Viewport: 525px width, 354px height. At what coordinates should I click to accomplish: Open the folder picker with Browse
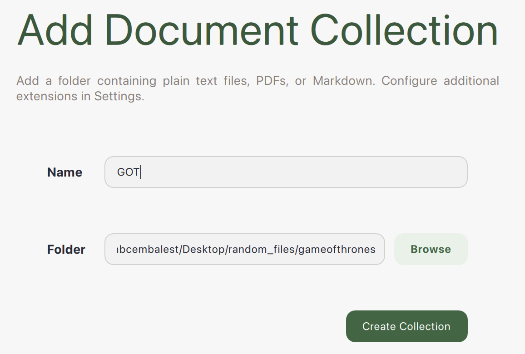[431, 249]
